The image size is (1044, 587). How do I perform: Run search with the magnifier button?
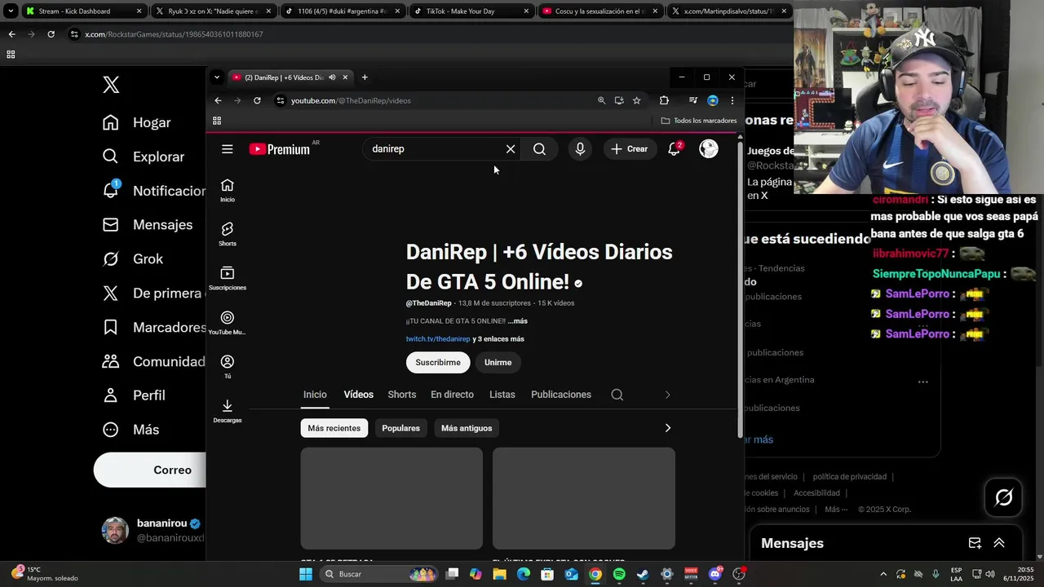[x=539, y=149]
